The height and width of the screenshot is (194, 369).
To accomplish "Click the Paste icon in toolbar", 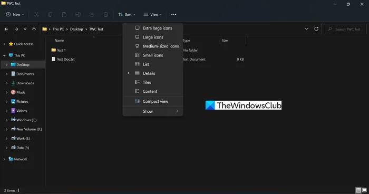I will [64, 15].
